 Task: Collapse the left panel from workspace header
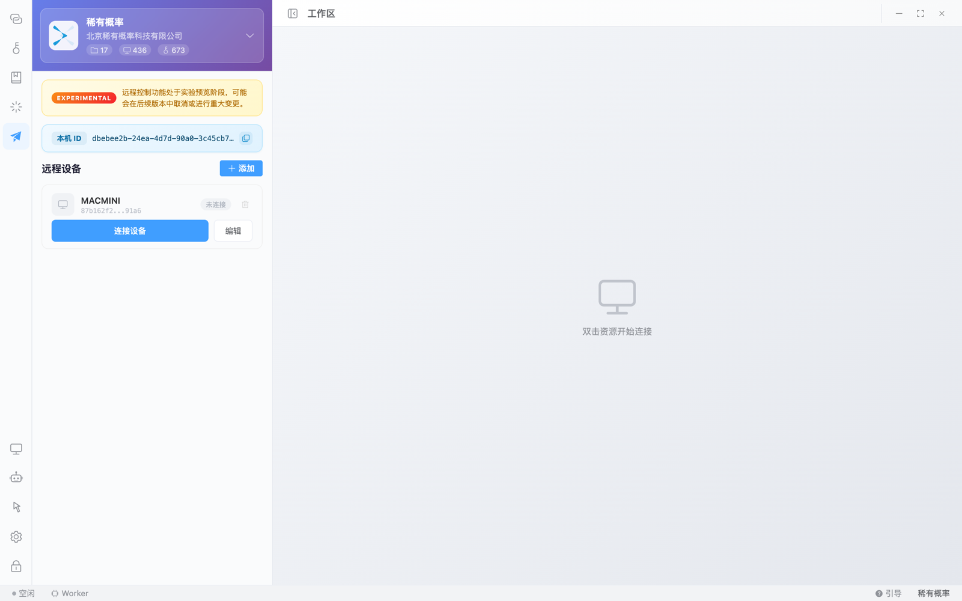293,13
